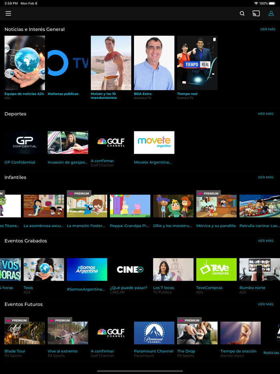
Task: Open Peppa: Grandpa Pig thumbnail
Action: 130,206
